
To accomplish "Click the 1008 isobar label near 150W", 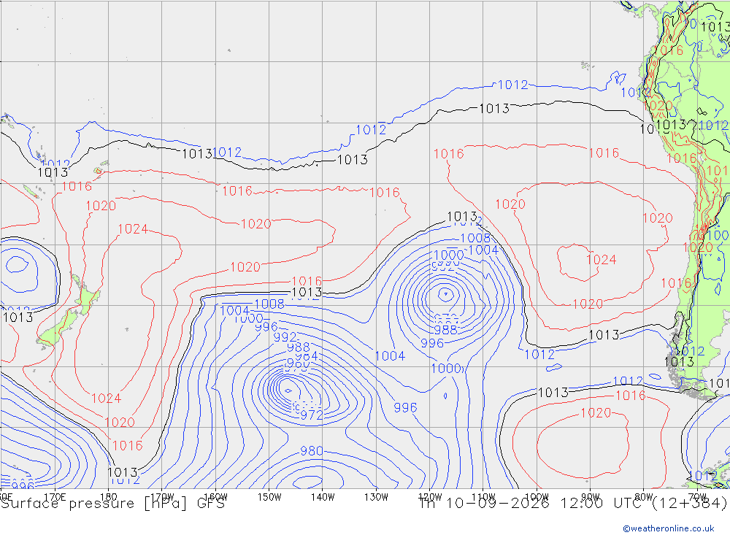I will pyautogui.click(x=269, y=304).
